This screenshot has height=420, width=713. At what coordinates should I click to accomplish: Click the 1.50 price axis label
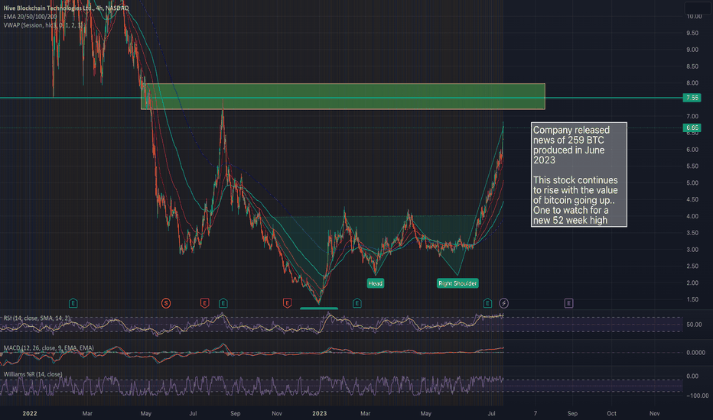click(692, 299)
